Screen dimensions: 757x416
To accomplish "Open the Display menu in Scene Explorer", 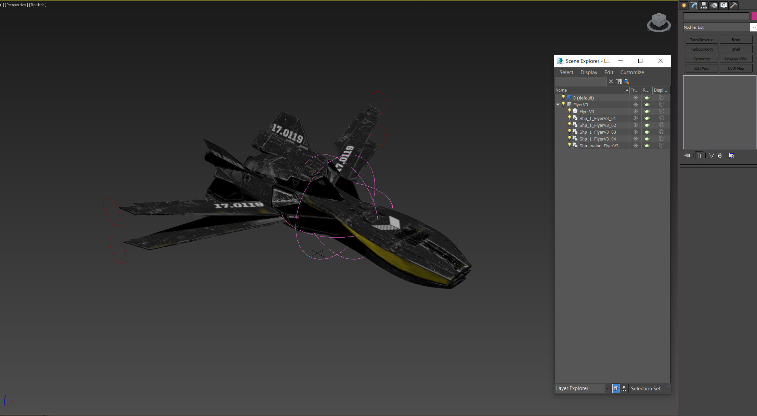I will click(589, 72).
